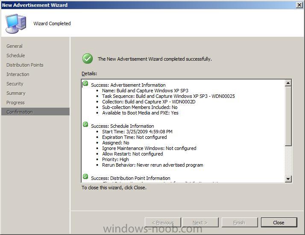Click checkmark beside Advertisement Information
The image size is (305, 235).
pyautogui.click(x=85, y=84)
